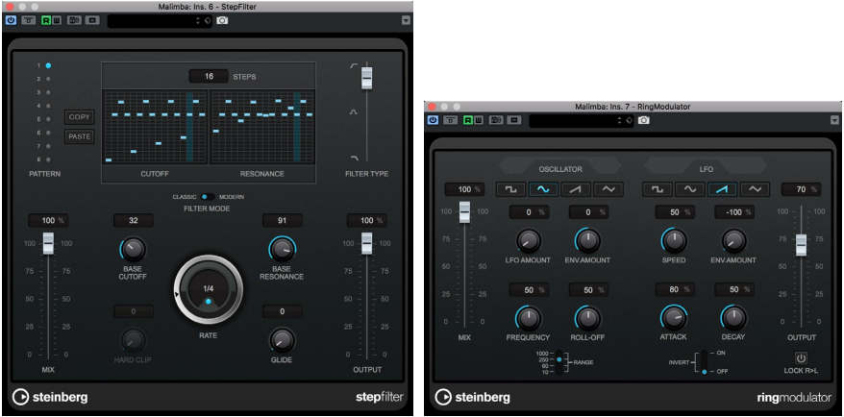844x417 pixels.
Task: Click inside the Cutoff step grid
Action: 155,127
